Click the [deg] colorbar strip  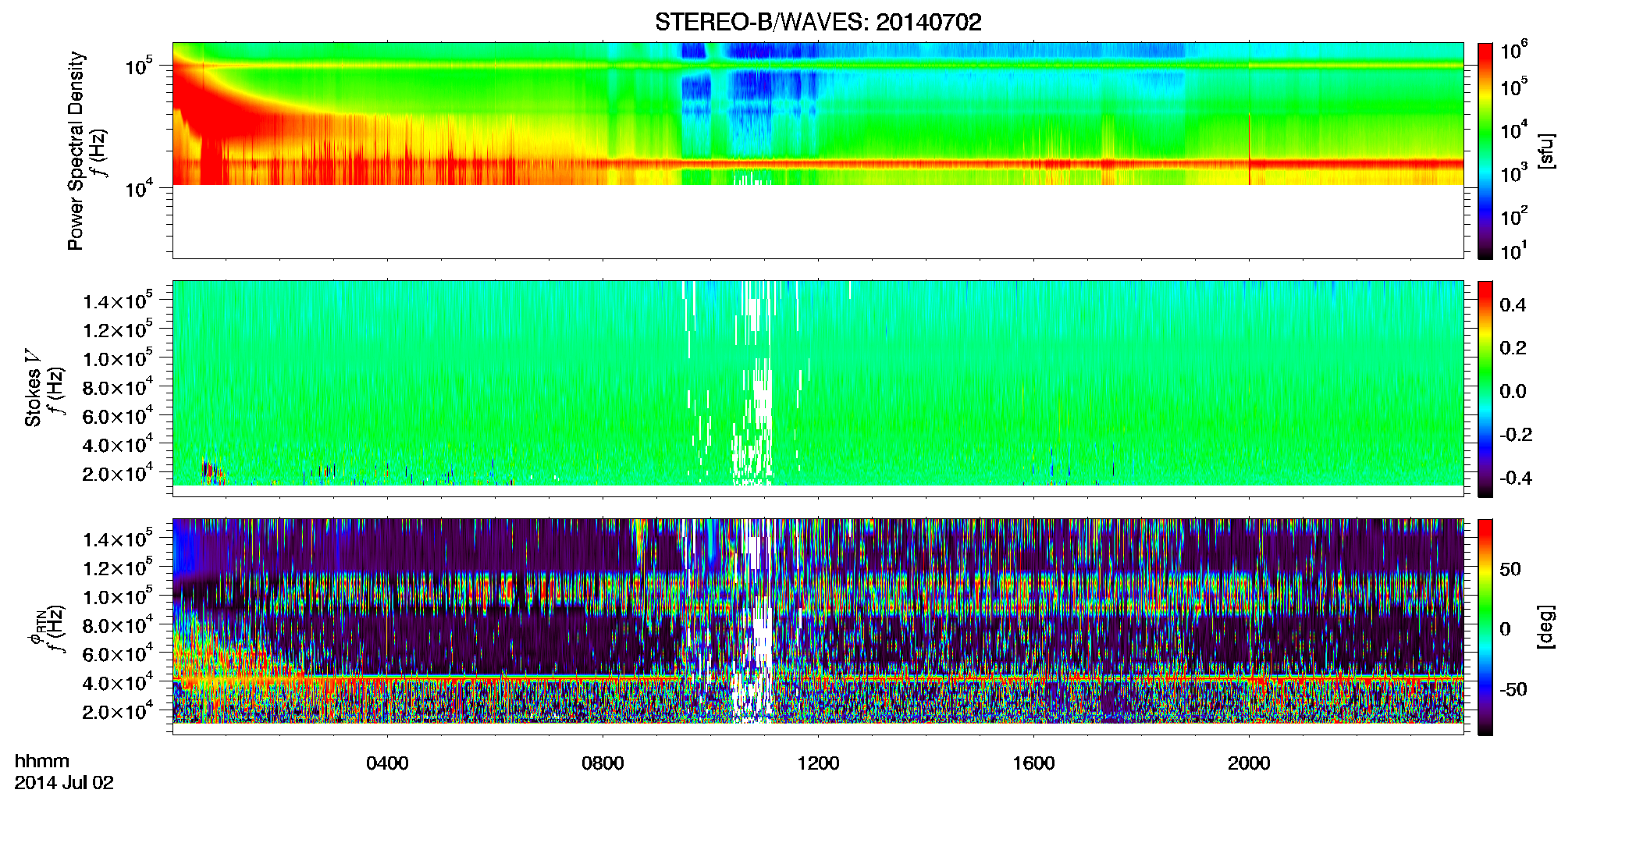(x=1485, y=627)
